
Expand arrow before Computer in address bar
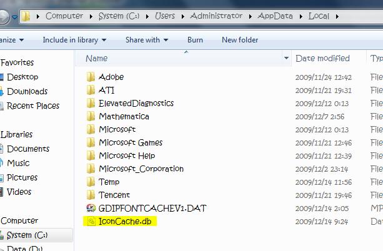click(38, 16)
